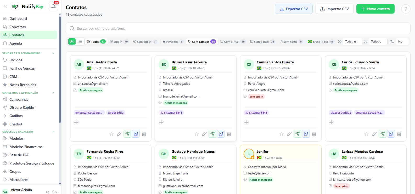Toggle the Favoritos filter chip

click(x=173, y=41)
